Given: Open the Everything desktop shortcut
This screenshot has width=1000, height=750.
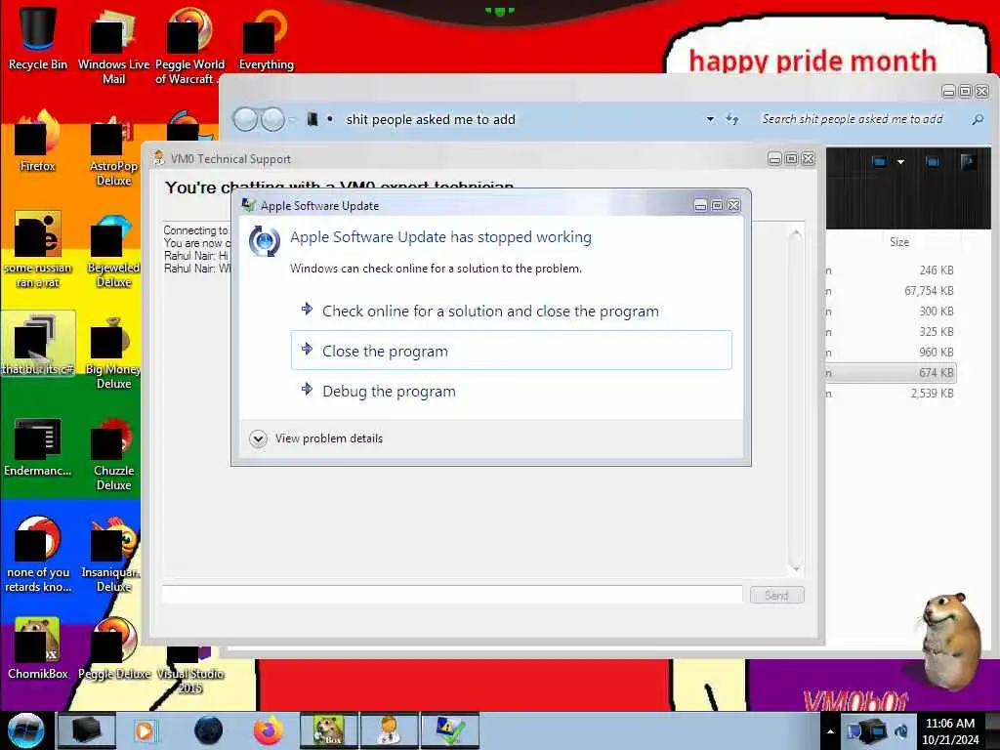Looking at the screenshot, I should click(266, 38).
